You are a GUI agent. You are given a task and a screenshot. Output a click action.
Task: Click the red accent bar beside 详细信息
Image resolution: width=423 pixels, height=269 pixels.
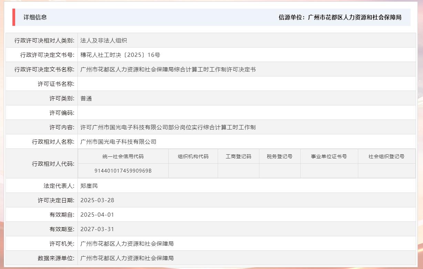[13, 18]
